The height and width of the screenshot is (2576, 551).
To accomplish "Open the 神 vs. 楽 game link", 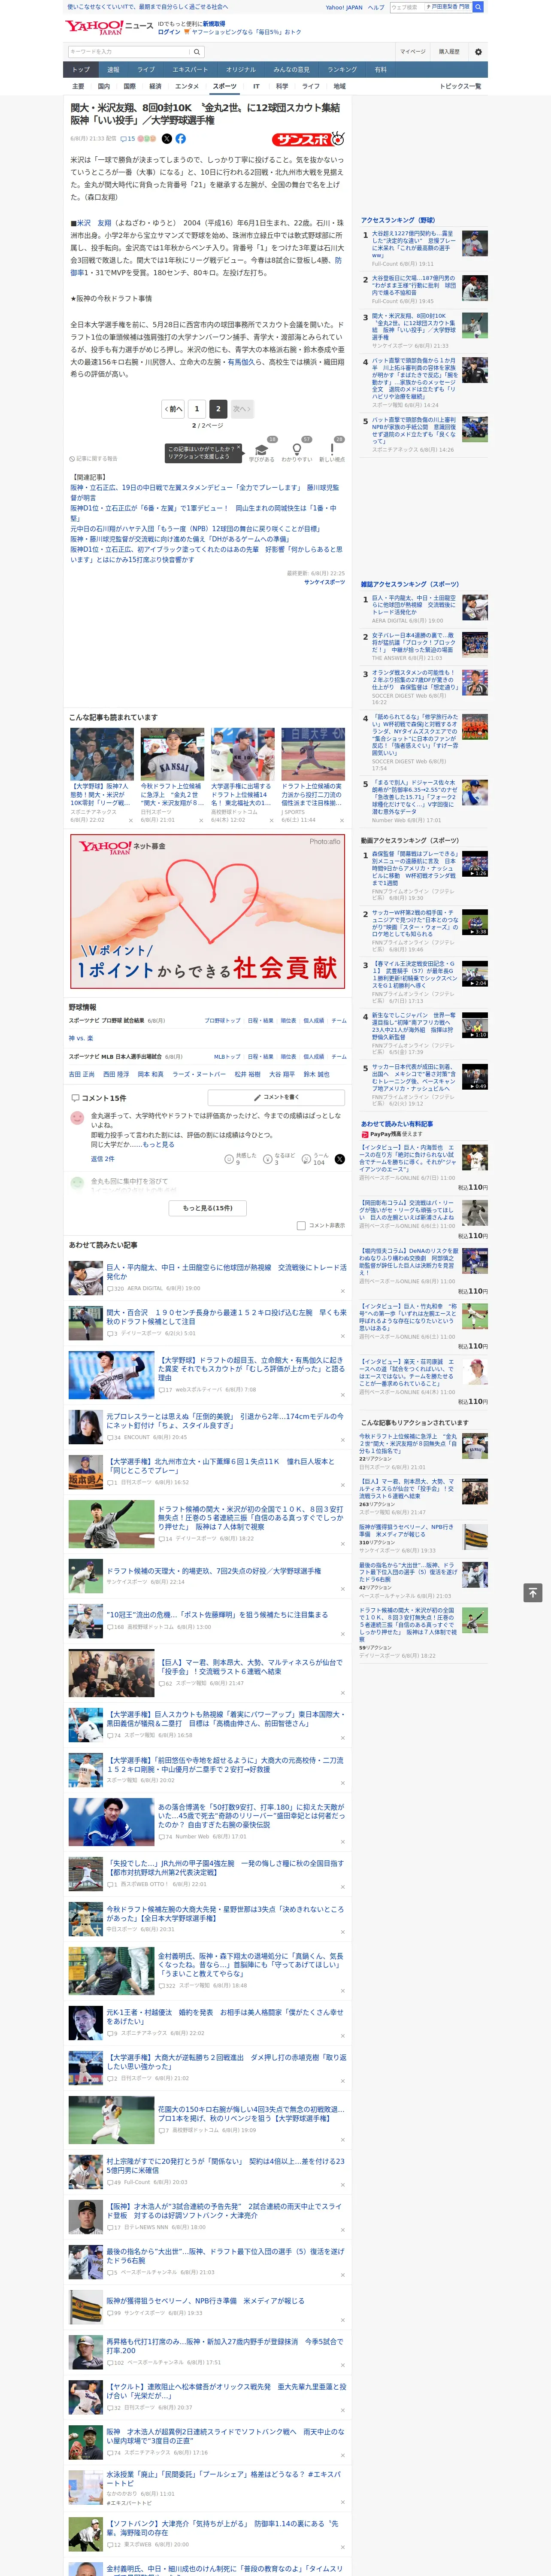I will click(81, 1039).
